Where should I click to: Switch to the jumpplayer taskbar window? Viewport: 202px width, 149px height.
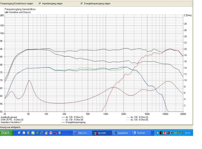tap(122, 133)
